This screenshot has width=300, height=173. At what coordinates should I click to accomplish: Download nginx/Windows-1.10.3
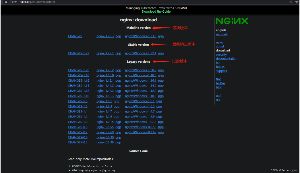tap(141, 96)
